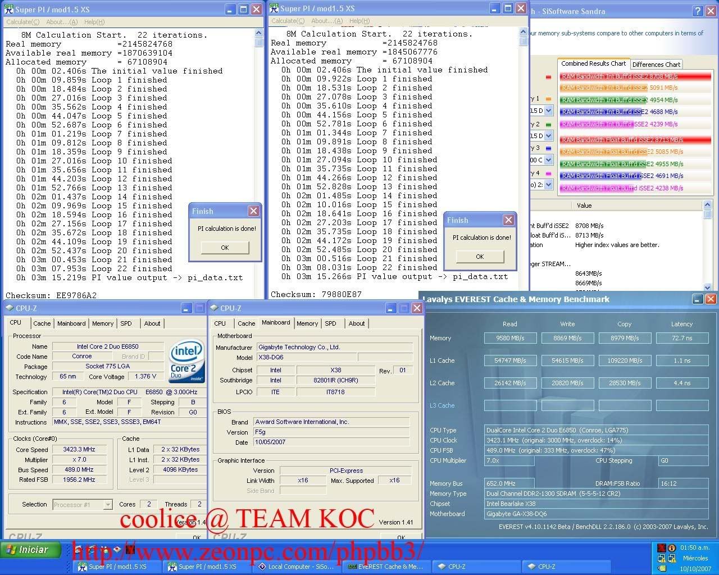
Task: Select the Differences Chart tab in Sandra
Action: [x=656, y=65]
